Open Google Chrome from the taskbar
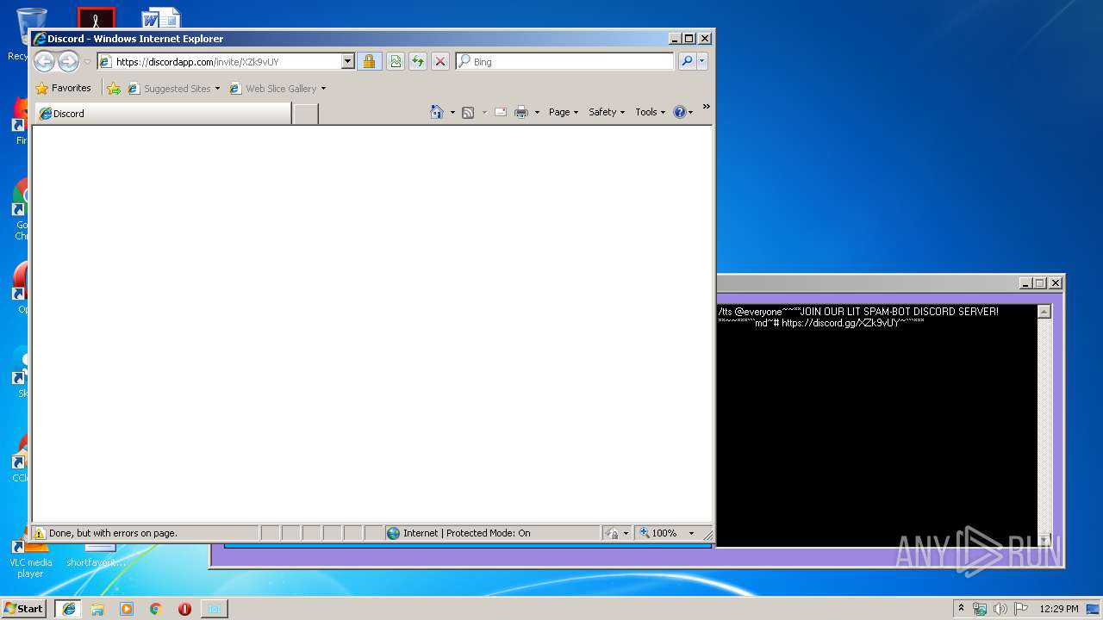Viewport: 1103px width, 620px height. point(156,609)
